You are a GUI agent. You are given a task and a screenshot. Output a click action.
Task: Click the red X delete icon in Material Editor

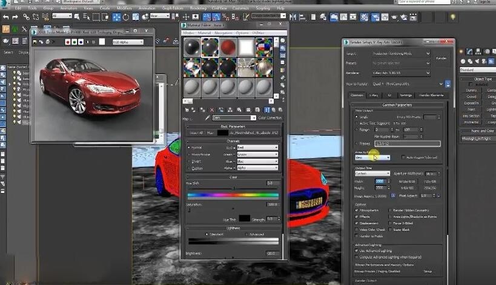[211, 110]
